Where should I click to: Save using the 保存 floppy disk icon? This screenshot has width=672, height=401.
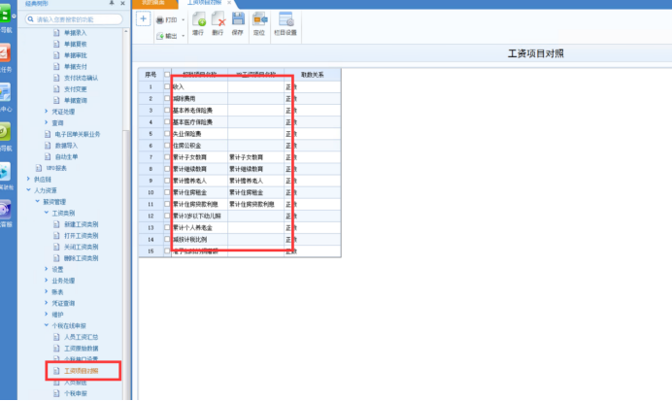pyautogui.click(x=238, y=19)
